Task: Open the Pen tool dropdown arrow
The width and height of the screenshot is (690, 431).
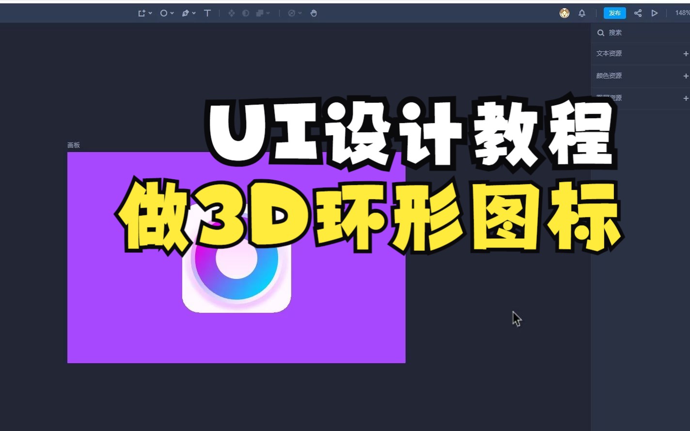Action: (194, 13)
